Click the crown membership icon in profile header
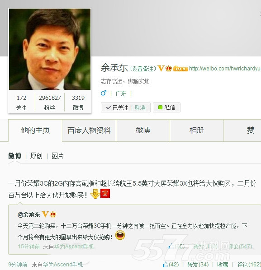This screenshot has height=270, width=261. 169,69
